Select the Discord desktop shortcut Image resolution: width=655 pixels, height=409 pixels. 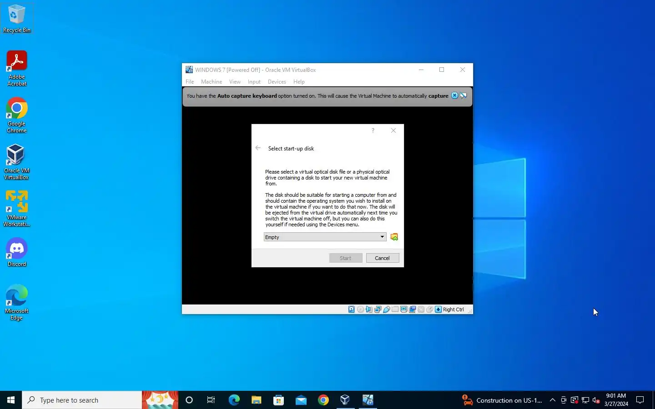[17, 253]
